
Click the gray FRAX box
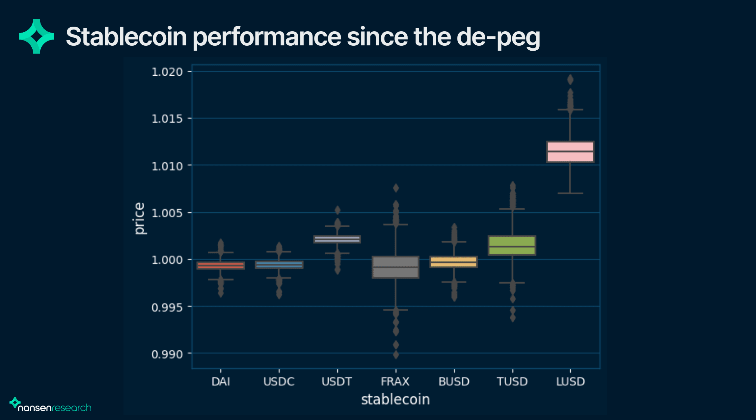395,267
